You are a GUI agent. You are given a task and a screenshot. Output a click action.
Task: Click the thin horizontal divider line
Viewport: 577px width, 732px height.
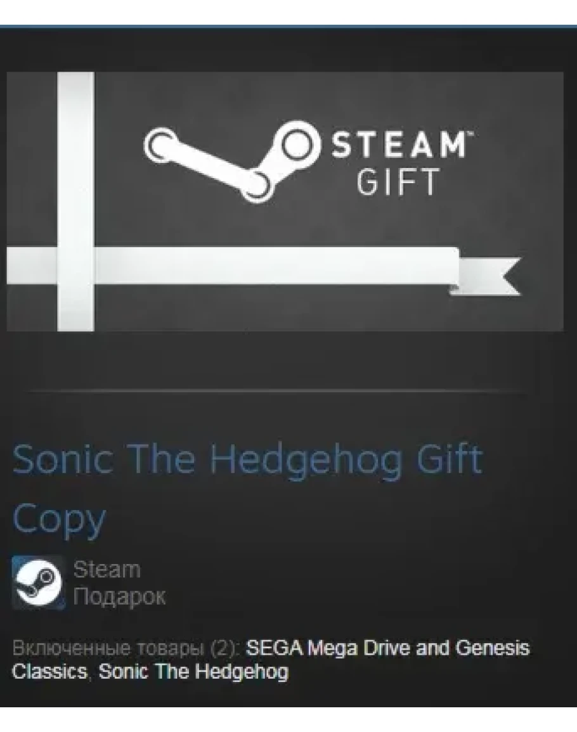pos(278,391)
